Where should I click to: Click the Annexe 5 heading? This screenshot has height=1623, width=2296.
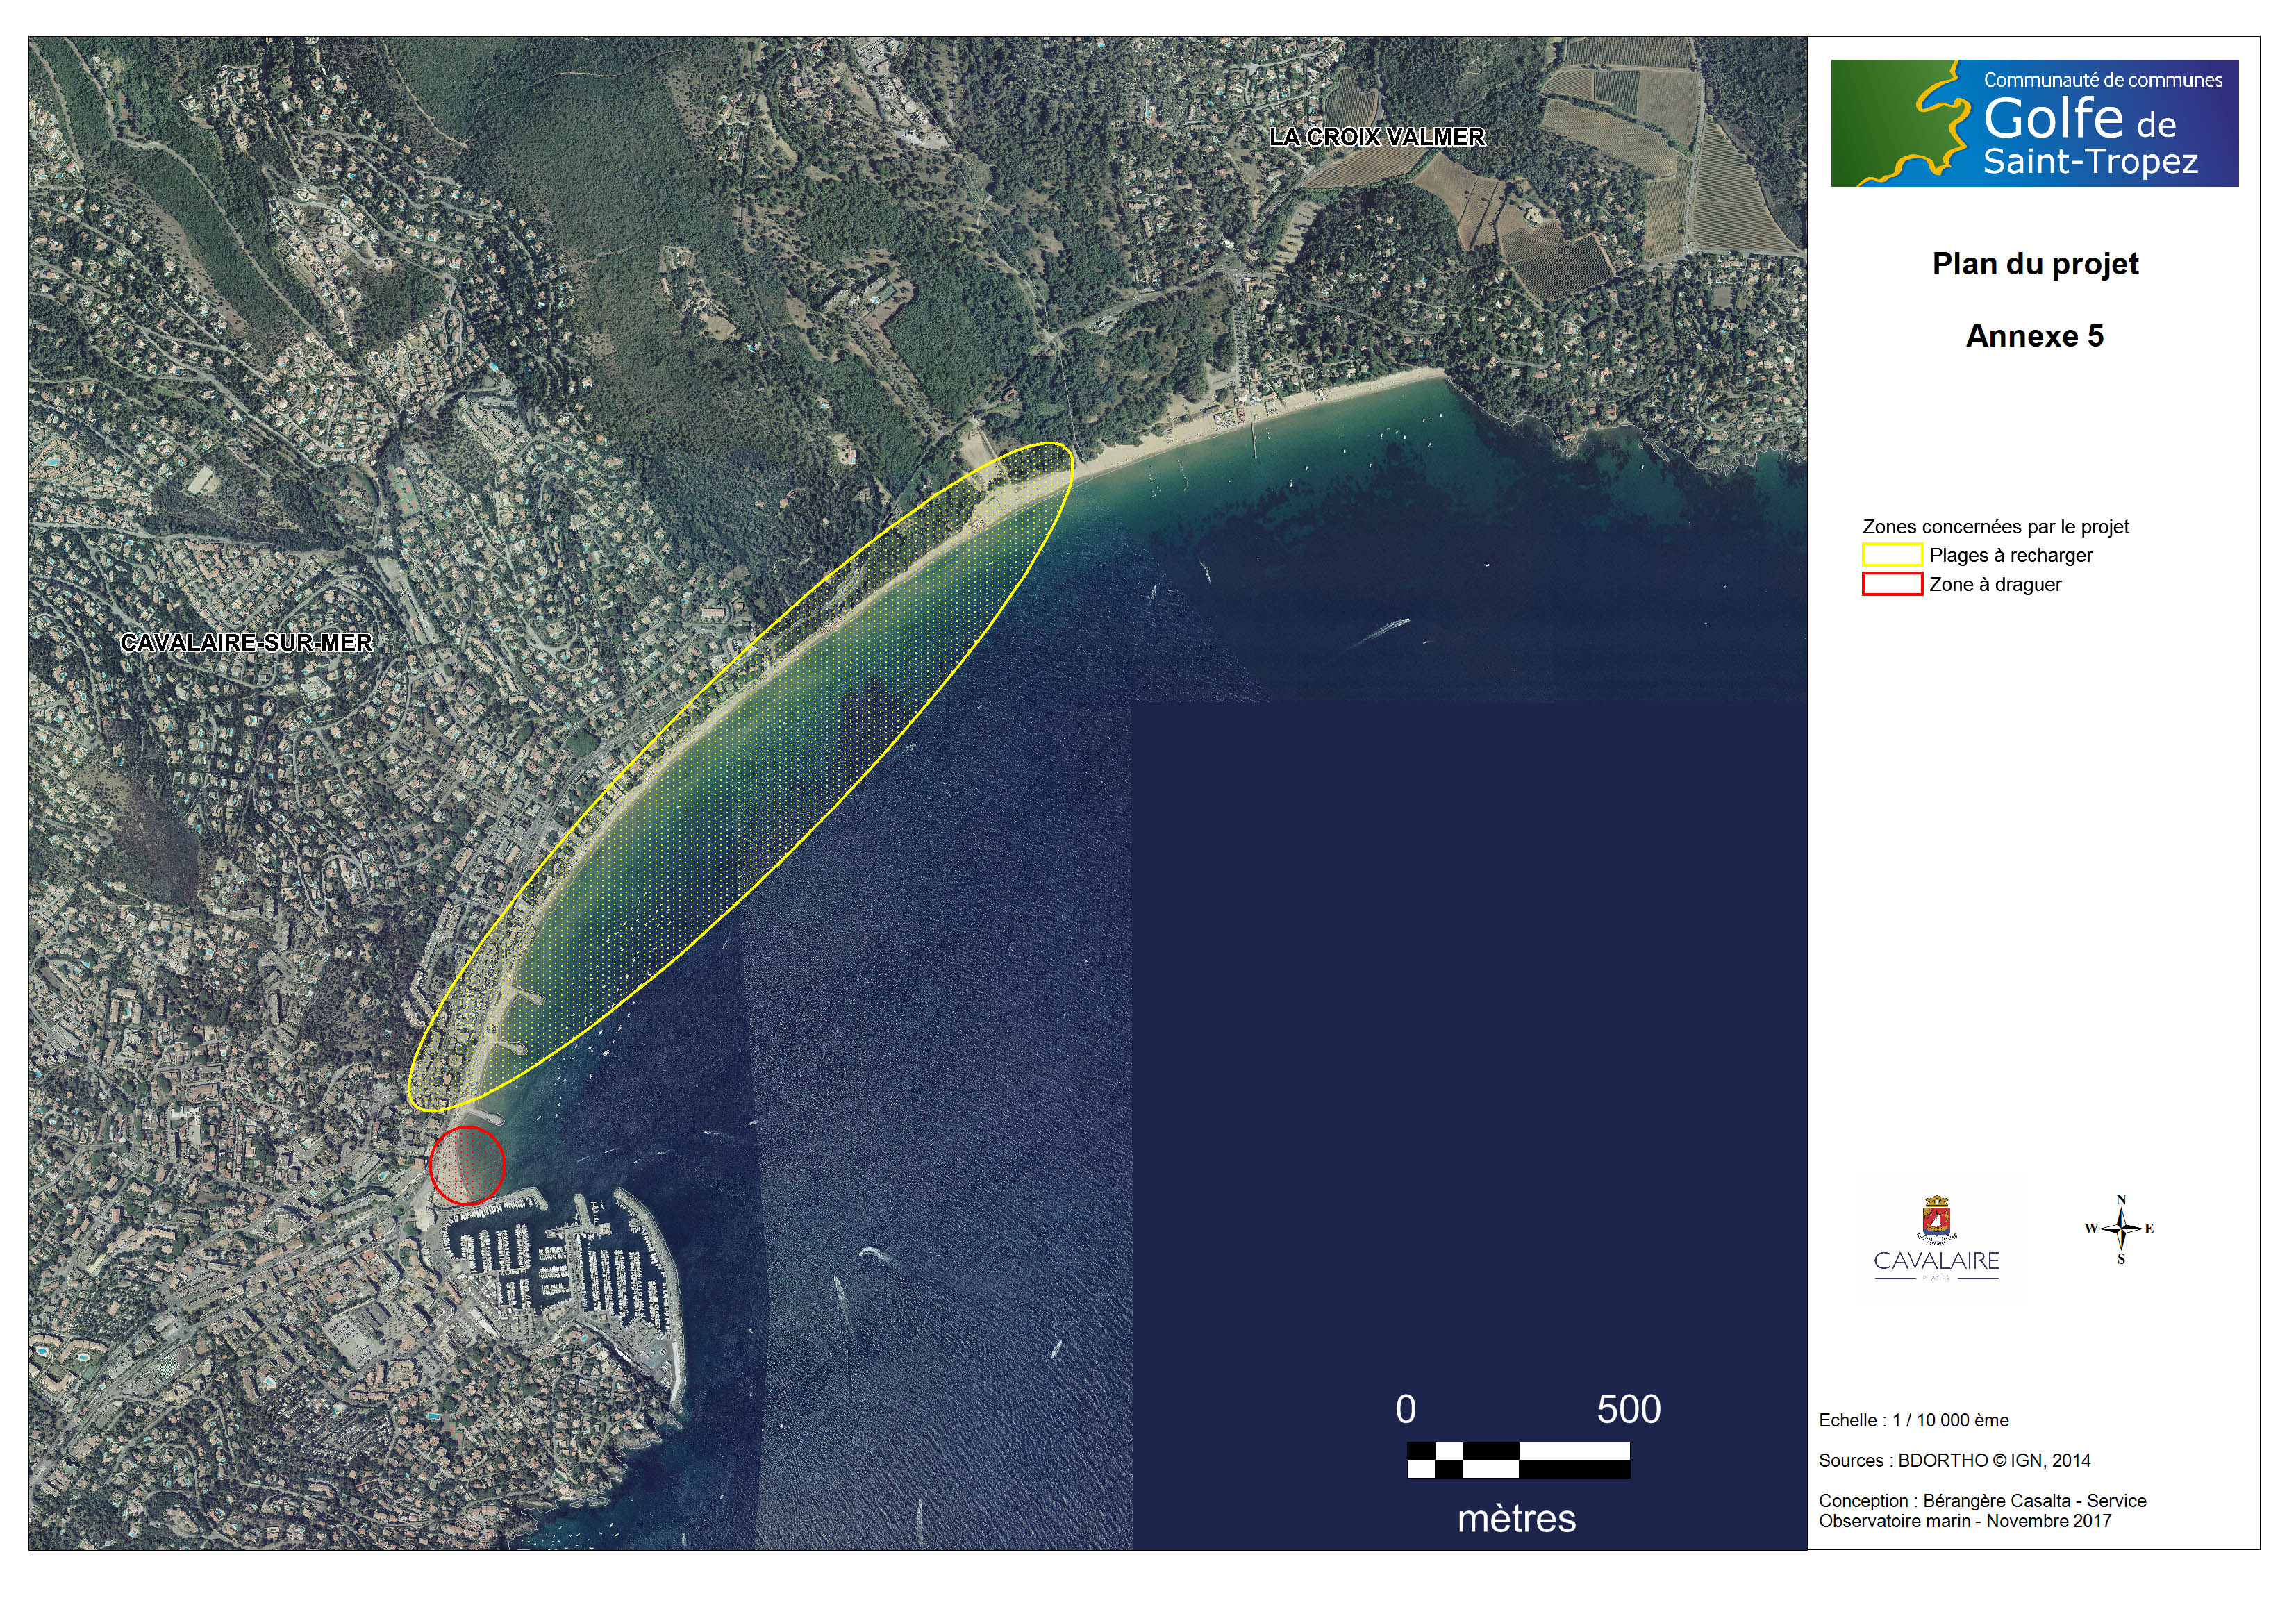[x=2034, y=336]
